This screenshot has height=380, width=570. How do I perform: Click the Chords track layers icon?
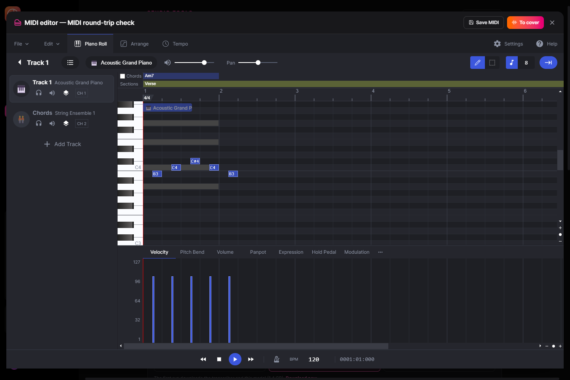pyautogui.click(x=66, y=123)
